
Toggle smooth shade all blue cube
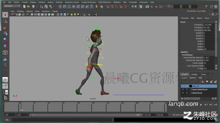[61, 14]
